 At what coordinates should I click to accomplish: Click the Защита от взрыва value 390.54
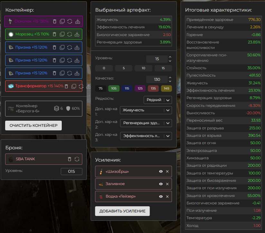click(254, 135)
